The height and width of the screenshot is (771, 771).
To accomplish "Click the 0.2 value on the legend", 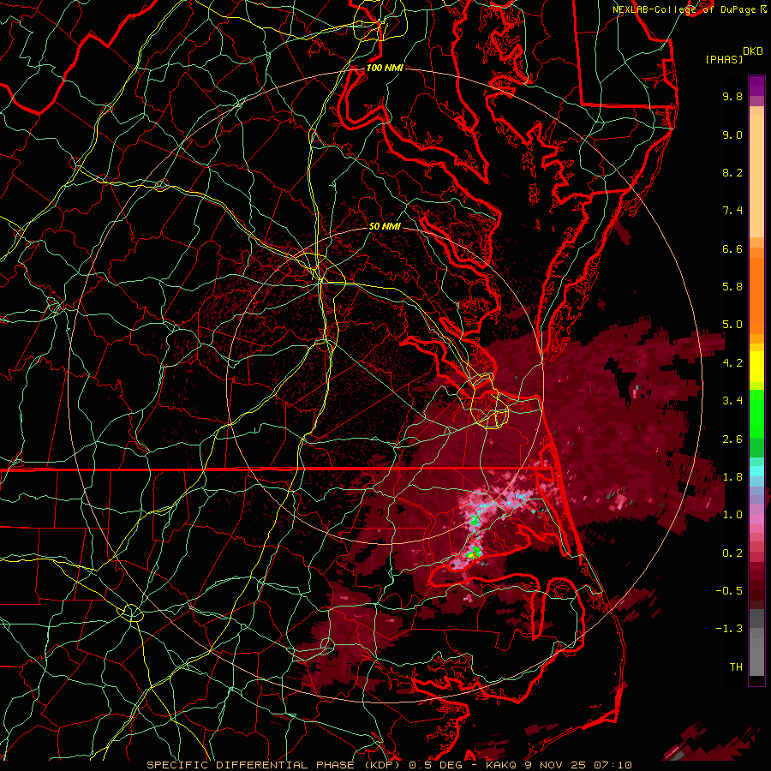I will coord(732,553).
